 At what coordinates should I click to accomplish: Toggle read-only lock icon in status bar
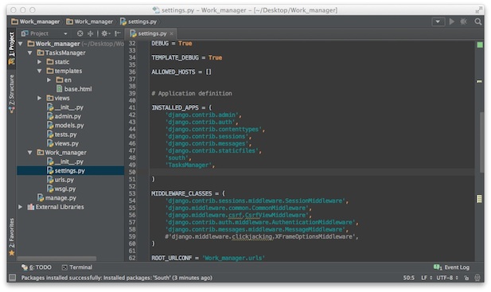coord(466,278)
